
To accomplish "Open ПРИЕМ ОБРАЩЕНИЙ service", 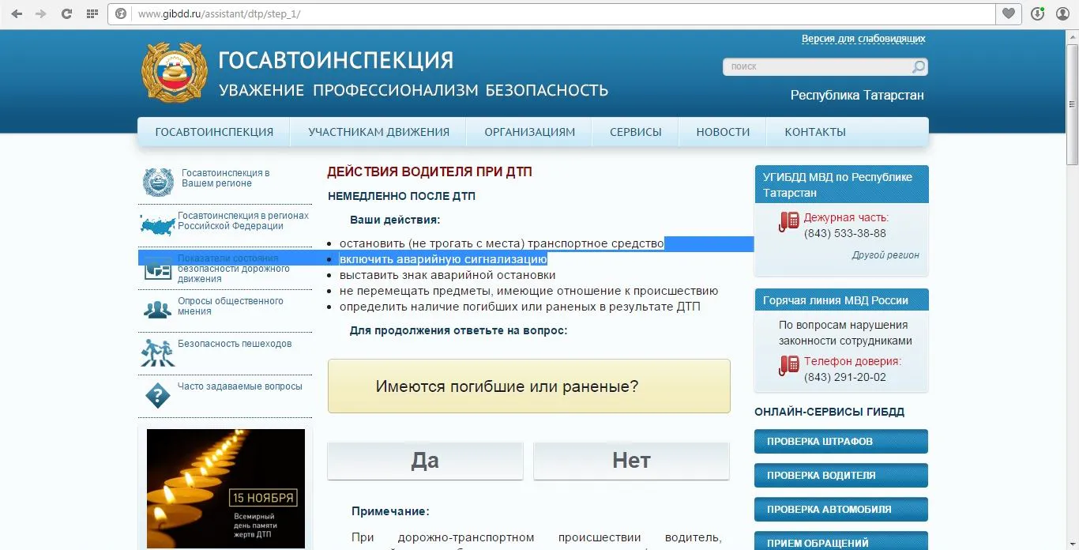I will click(x=841, y=542).
